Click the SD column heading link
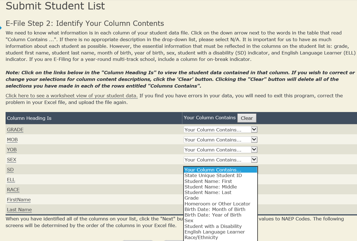 (x=10, y=170)
